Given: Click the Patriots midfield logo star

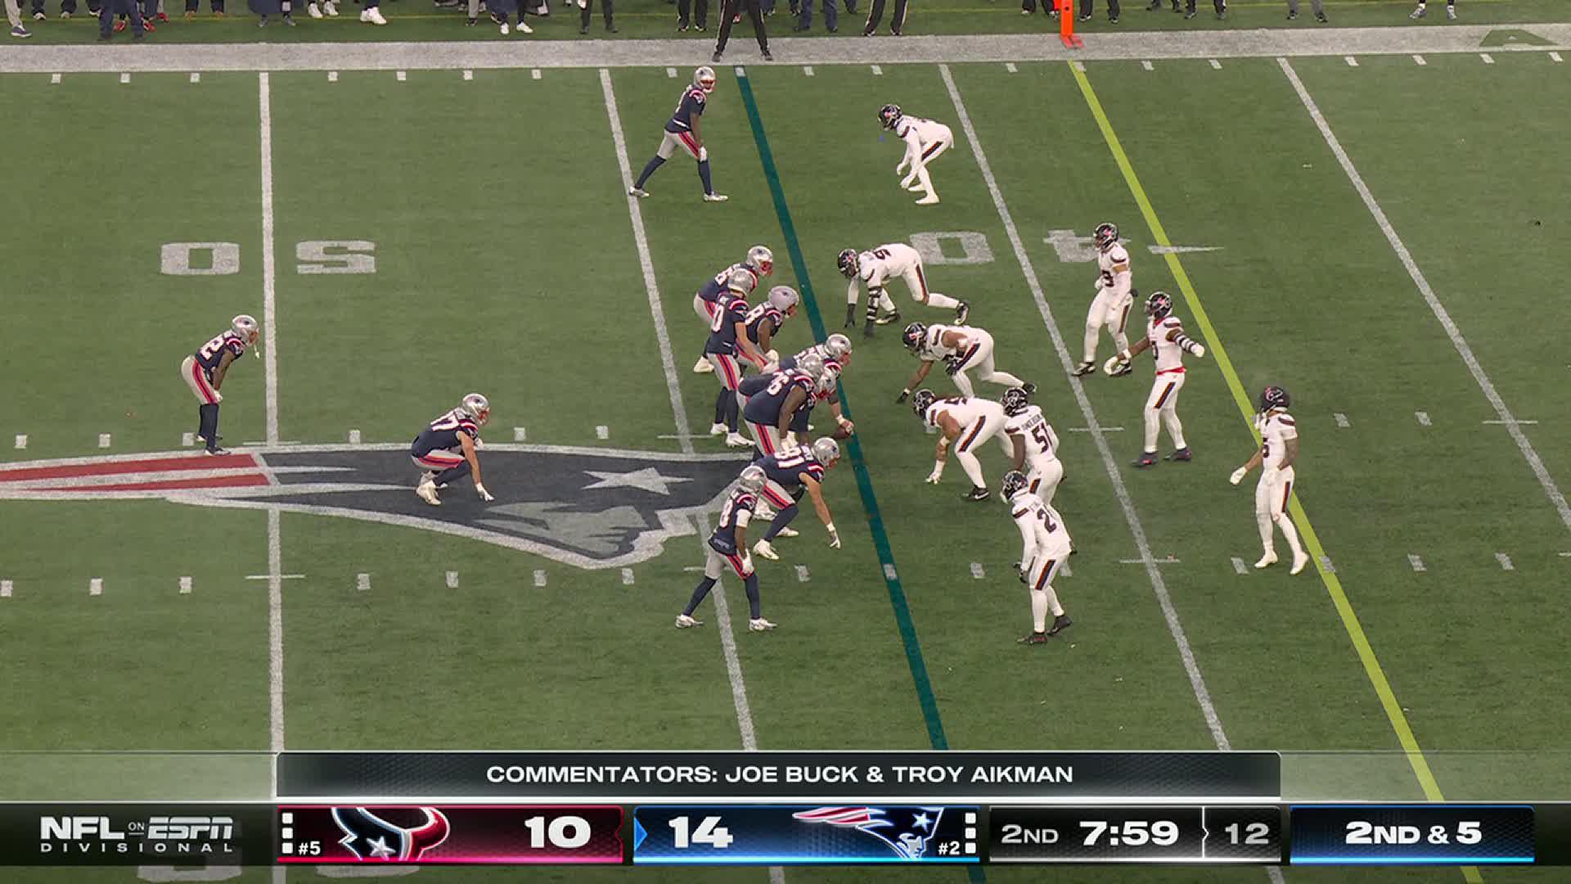Looking at the screenshot, I should [x=638, y=479].
